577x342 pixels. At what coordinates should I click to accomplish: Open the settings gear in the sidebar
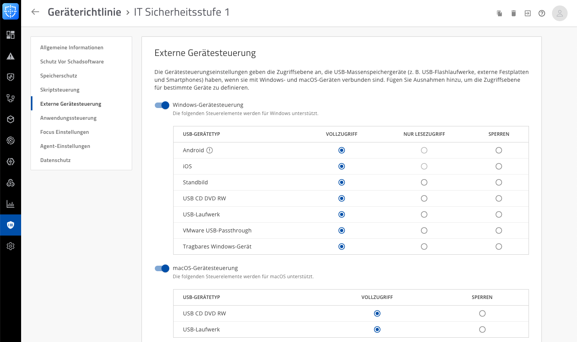(11, 246)
